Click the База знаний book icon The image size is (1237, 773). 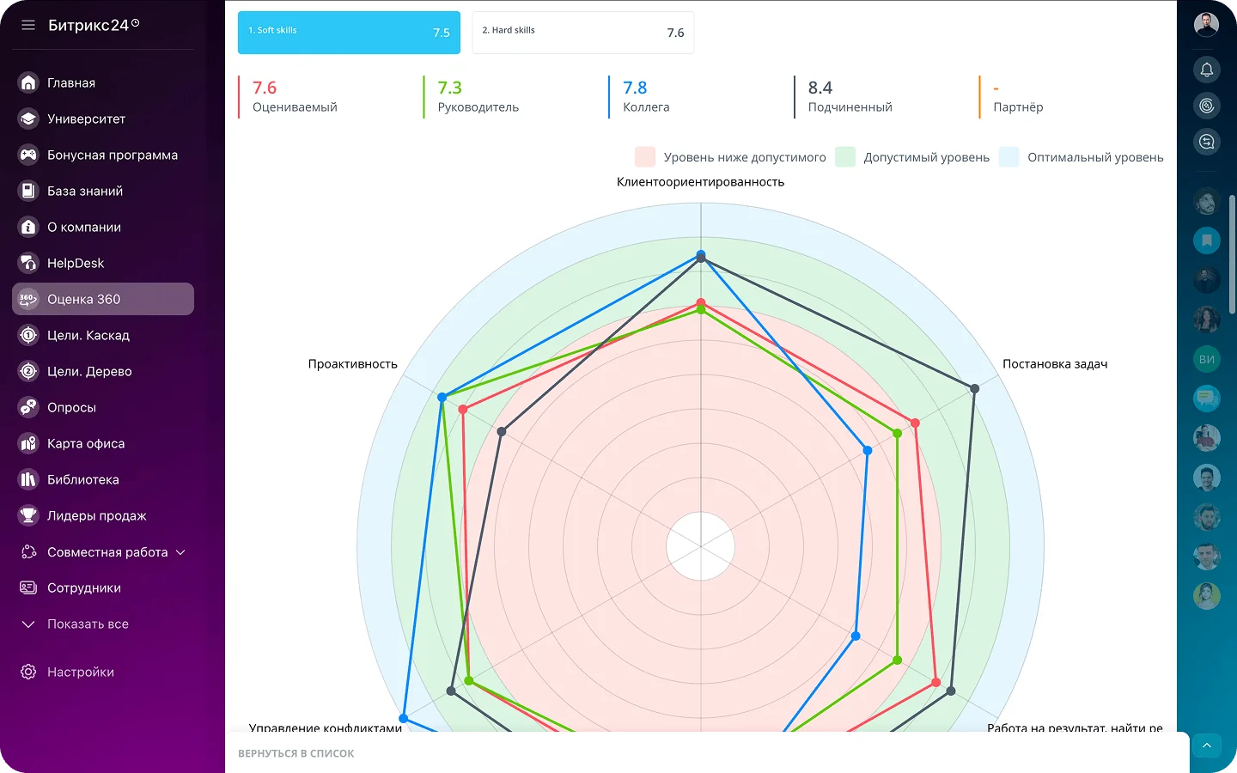click(x=28, y=191)
